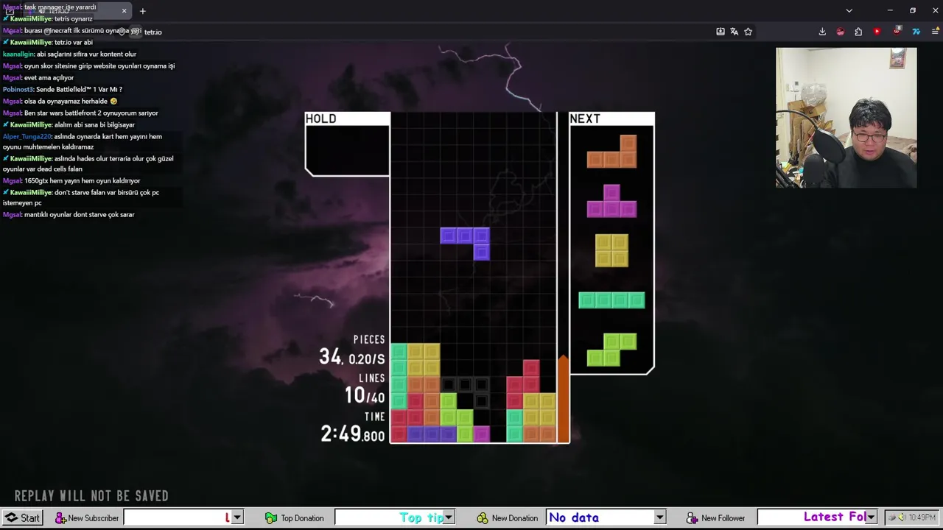Click the New Donation label text

point(515,518)
